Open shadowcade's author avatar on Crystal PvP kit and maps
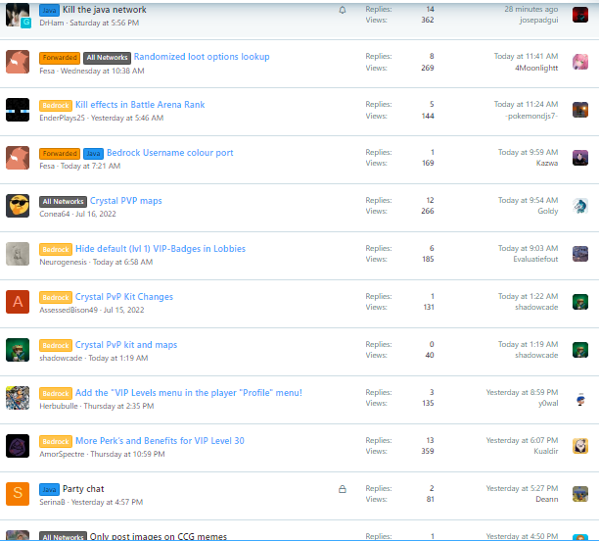Image resolution: width=599 pixels, height=541 pixels. pos(18,350)
